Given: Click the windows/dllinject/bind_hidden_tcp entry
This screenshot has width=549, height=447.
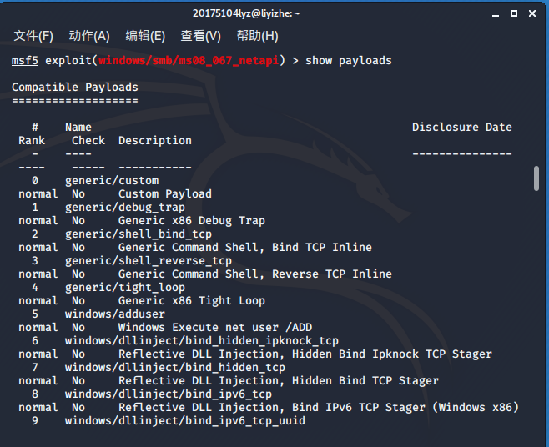Looking at the screenshot, I should 175,368.
